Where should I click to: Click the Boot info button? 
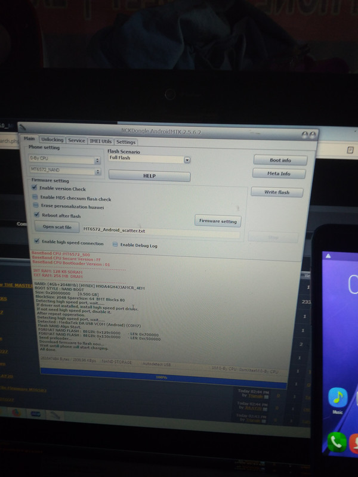[280, 160]
